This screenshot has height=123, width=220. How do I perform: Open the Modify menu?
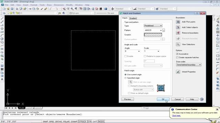[x=69, y=5]
